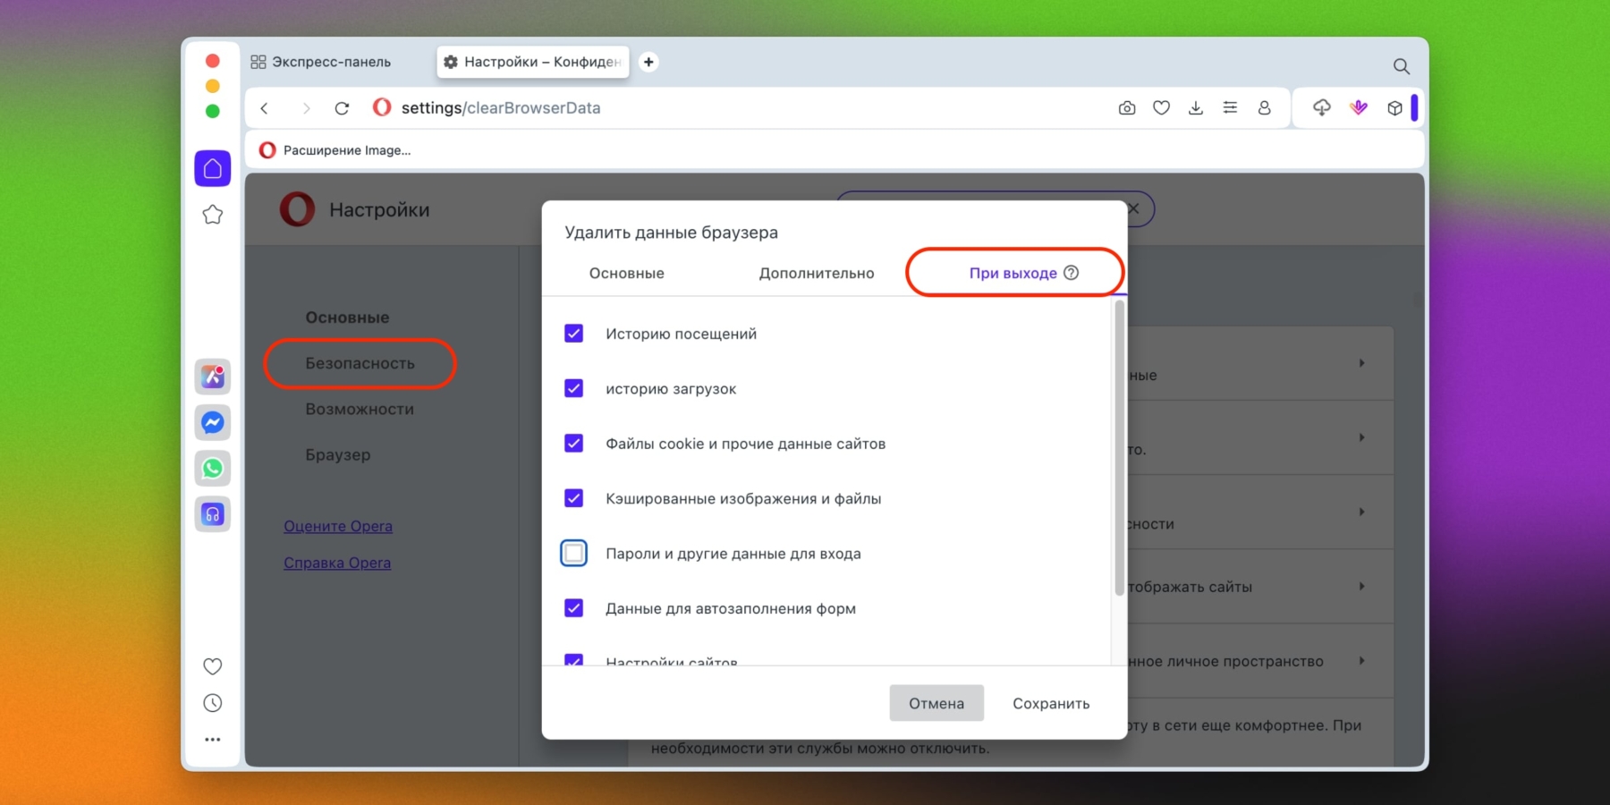Click the snapshot camera icon
The image size is (1610, 805).
tap(1127, 108)
